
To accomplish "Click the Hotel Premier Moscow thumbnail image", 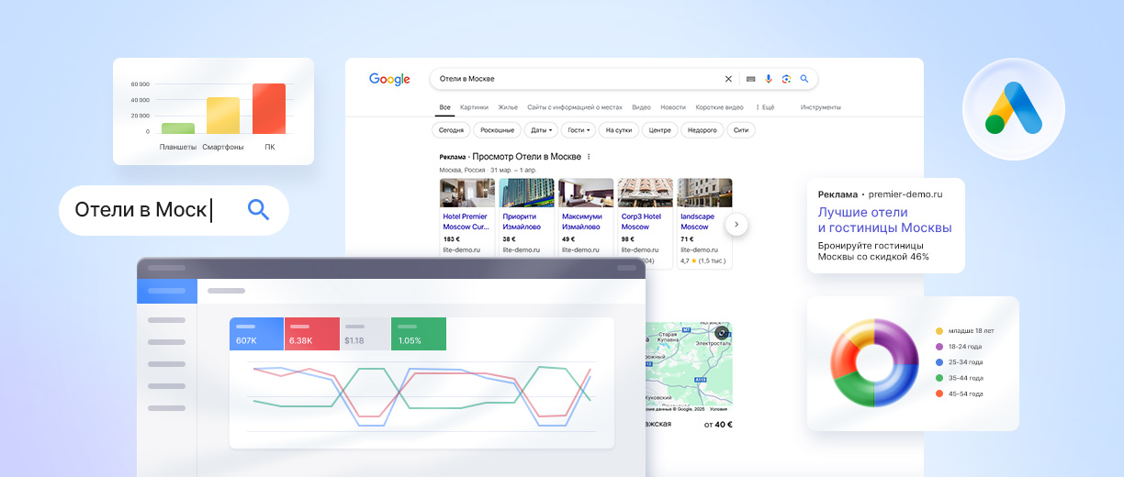I will tap(467, 193).
